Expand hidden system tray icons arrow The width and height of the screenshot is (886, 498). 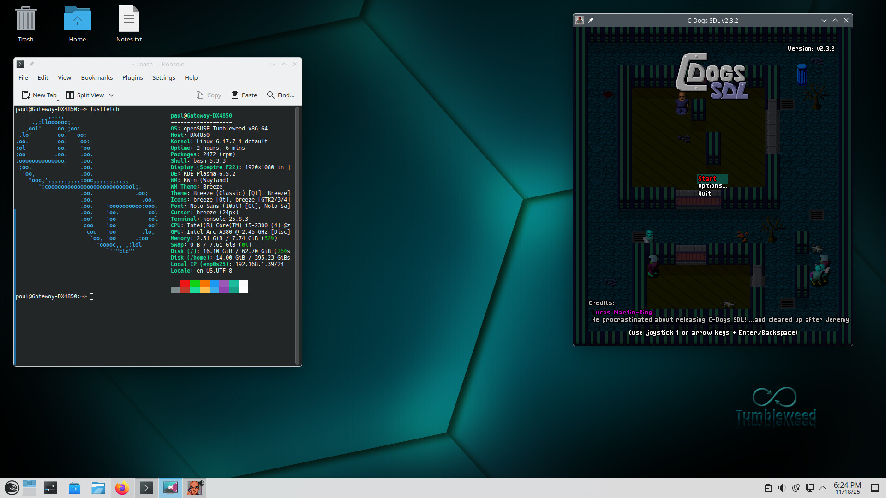coord(823,488)
